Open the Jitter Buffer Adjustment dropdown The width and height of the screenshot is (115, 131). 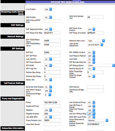pyautogui.click(x=95, y=45)
